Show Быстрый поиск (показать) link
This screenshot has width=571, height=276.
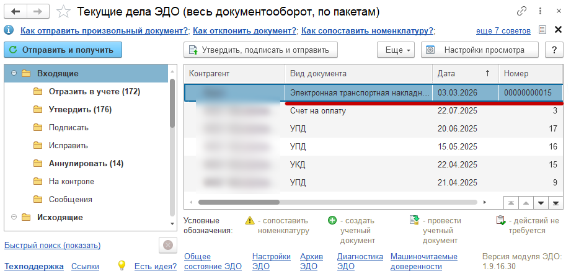coord(53,246)
